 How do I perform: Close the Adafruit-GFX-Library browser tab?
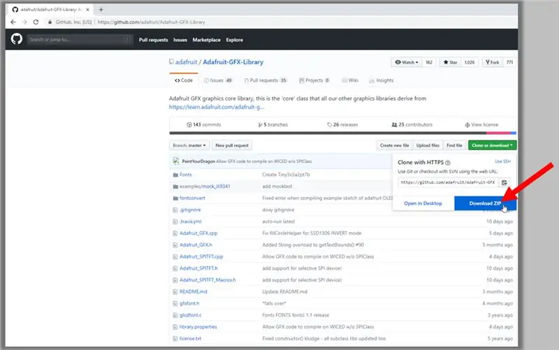[x=88, y=10]
